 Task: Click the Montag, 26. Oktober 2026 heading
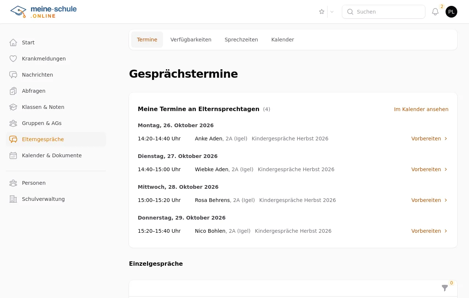[176, 125]
